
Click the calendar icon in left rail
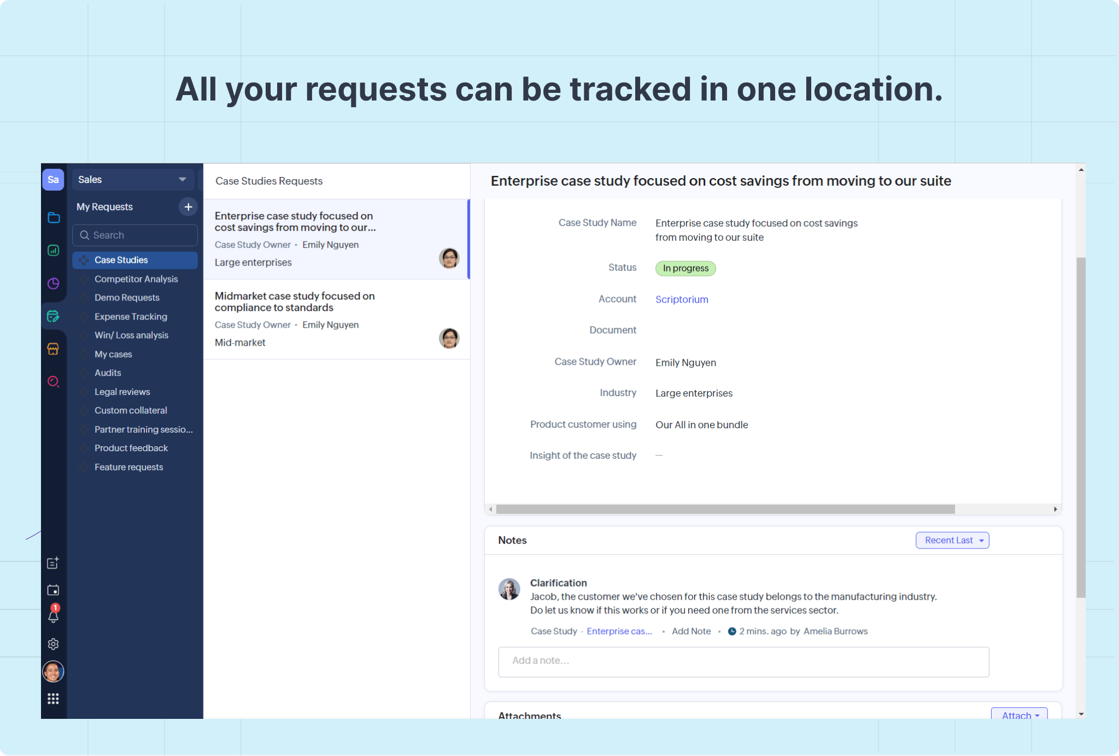(x=54, y=590)
